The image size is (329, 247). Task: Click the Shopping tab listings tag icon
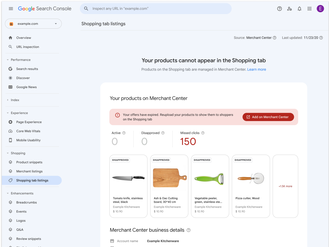[10, 181]
